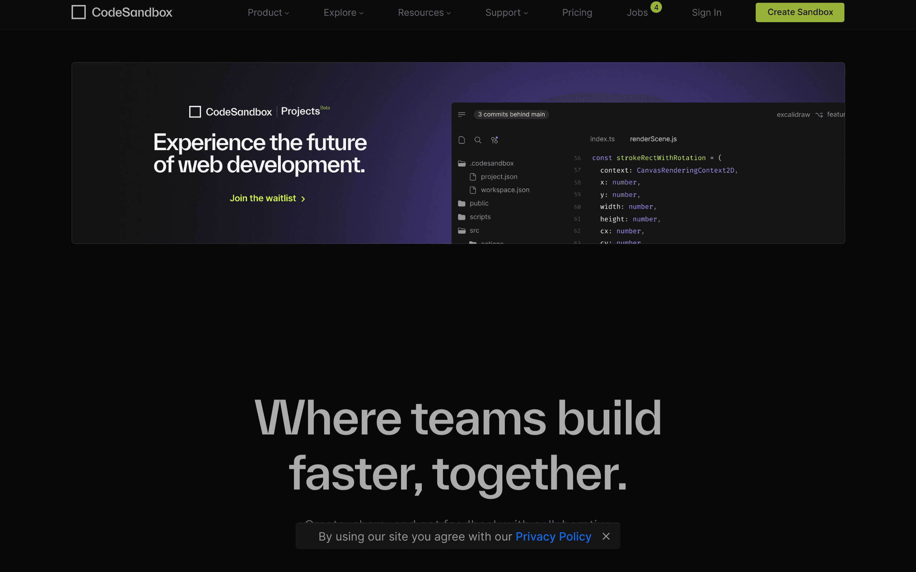Open the Jobs page link
Image resolution: width=916 pixels, height=572 pixels.
click(x=637, y=13)
